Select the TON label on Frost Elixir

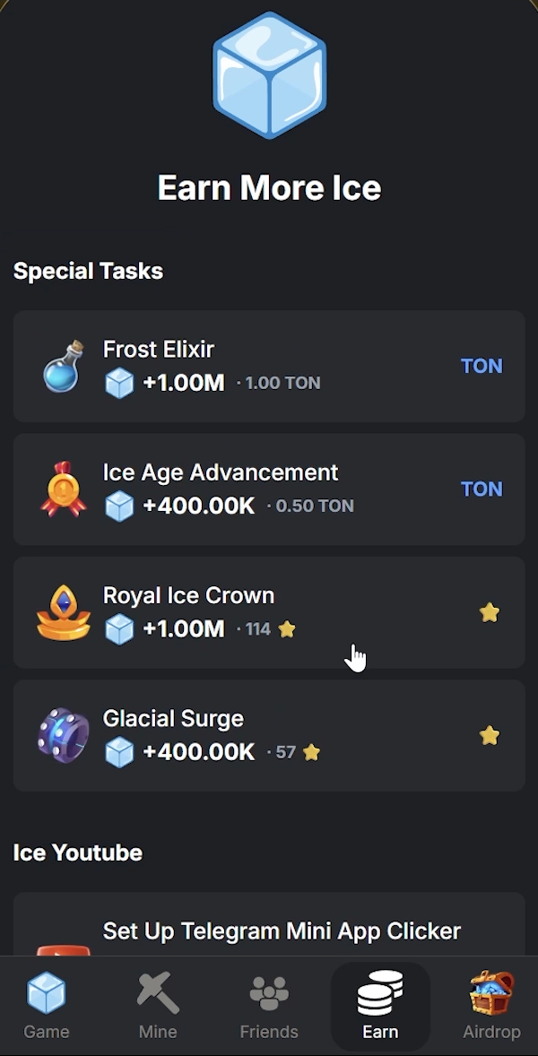(x=482, y=366)
